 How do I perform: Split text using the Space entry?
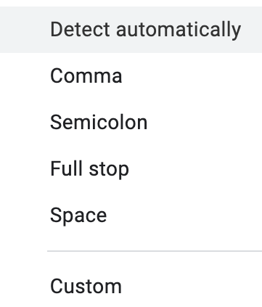coord(131,216)
